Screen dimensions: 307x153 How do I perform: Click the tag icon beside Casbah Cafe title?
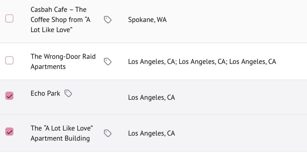108,20
